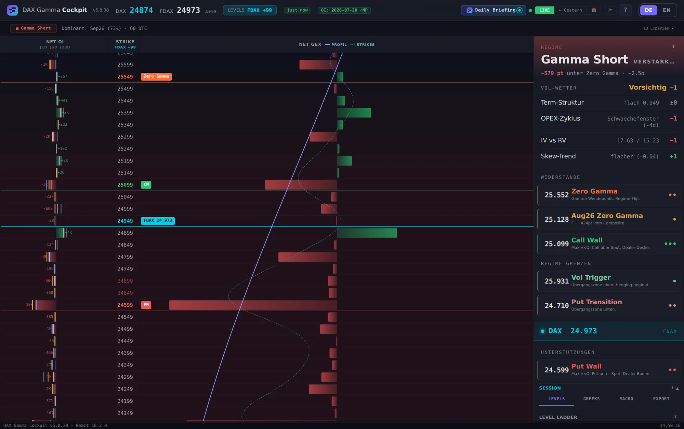
Task: Expand the 13 Expiries list
Action: 658,28
